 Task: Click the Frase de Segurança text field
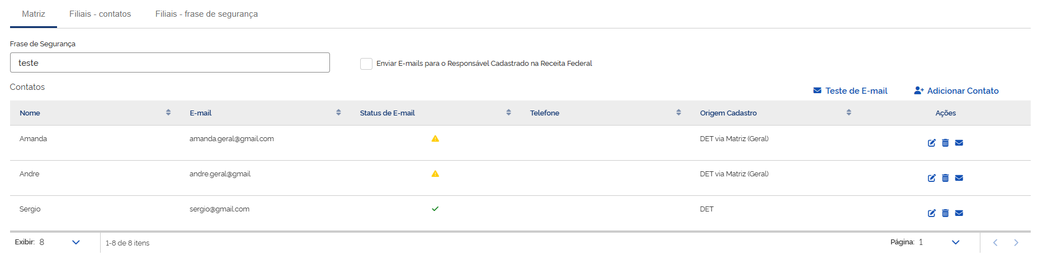coord(169,62)
